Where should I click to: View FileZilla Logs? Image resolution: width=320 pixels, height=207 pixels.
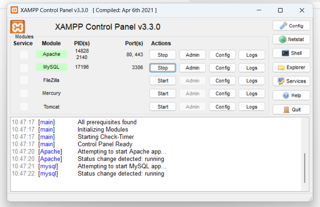(x=252, y=80)
